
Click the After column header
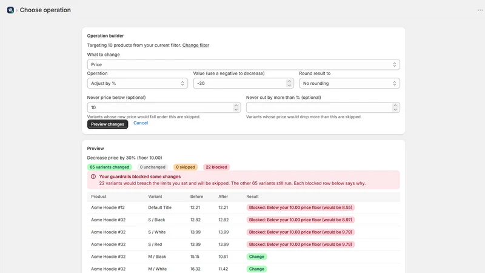pos(223,197)
